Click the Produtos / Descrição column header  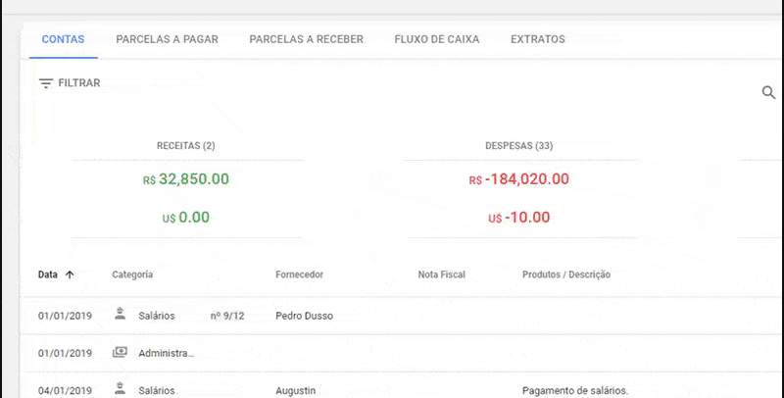(566, 274)
